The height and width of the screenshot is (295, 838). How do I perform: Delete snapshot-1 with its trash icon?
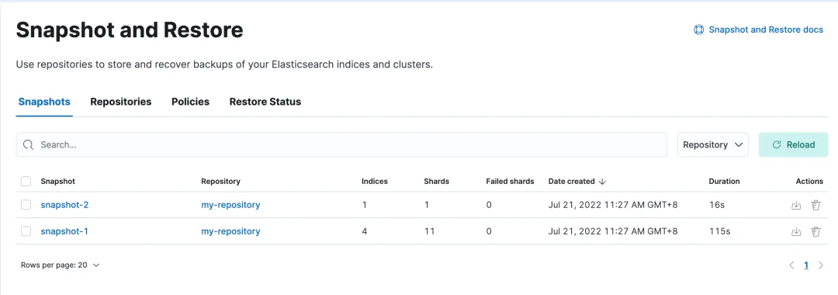coord(815,231)
